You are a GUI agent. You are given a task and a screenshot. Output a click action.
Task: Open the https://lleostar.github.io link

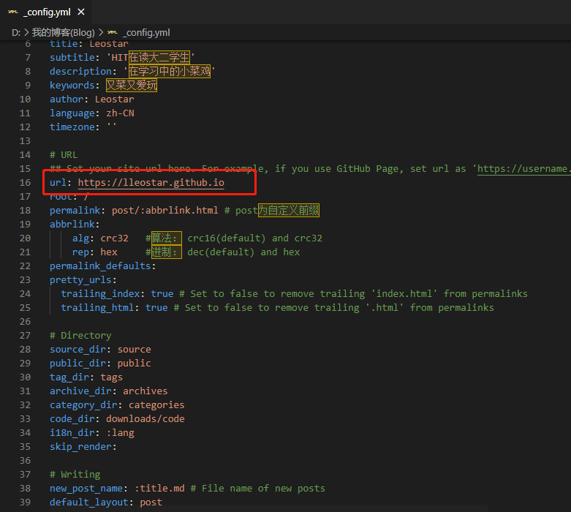(151, 182)
